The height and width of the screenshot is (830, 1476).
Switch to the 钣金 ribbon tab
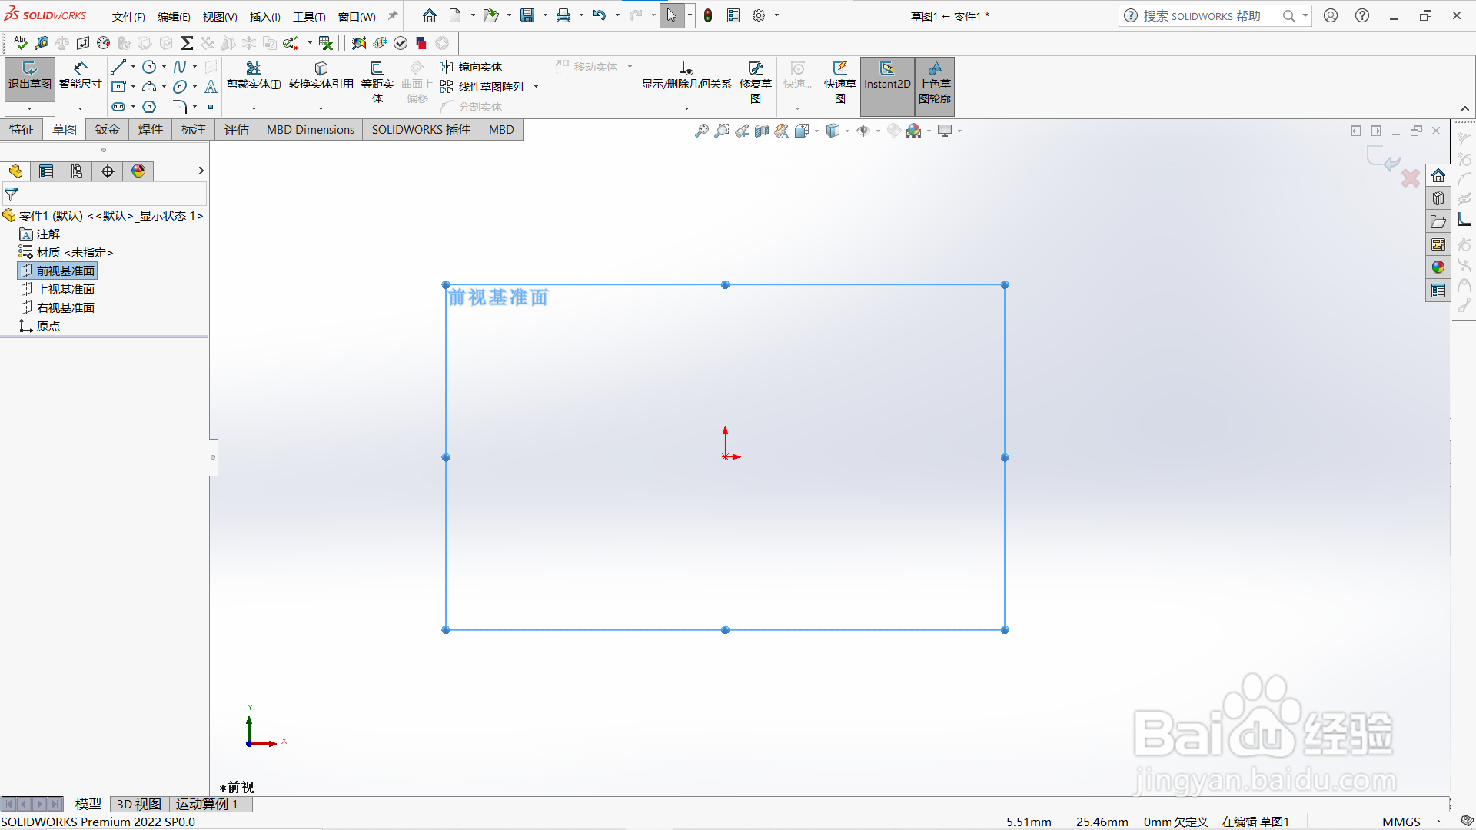[x=108, y=129]
